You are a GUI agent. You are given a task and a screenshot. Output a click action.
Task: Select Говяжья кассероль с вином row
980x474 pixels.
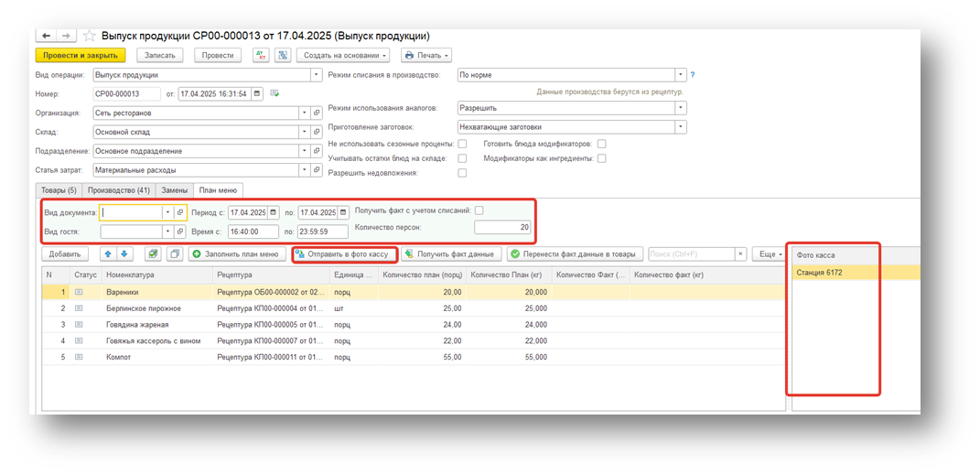pos(413,340)
